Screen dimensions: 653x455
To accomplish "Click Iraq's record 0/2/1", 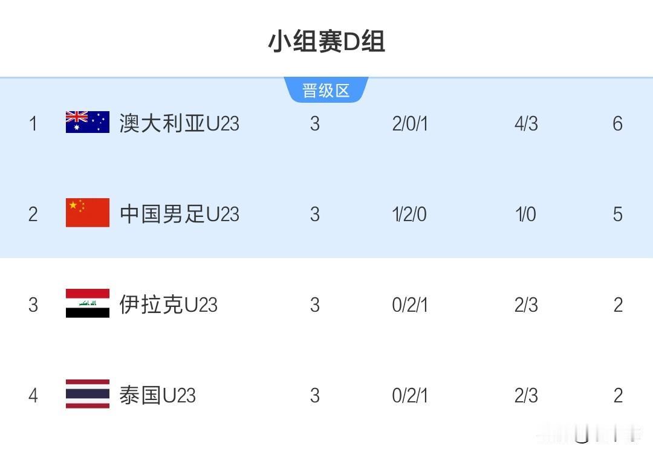I will [409, 305].
